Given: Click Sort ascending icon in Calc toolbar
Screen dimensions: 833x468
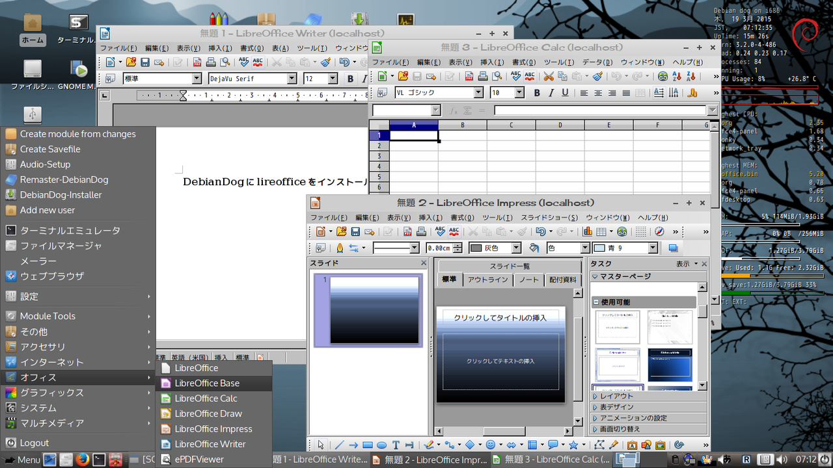Looking at the screenshot, I should pos(677,76).
